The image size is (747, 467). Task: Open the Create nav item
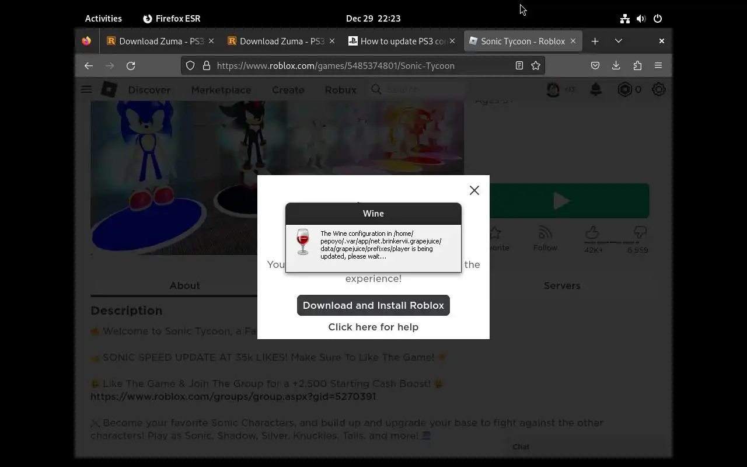pos(288,90)
